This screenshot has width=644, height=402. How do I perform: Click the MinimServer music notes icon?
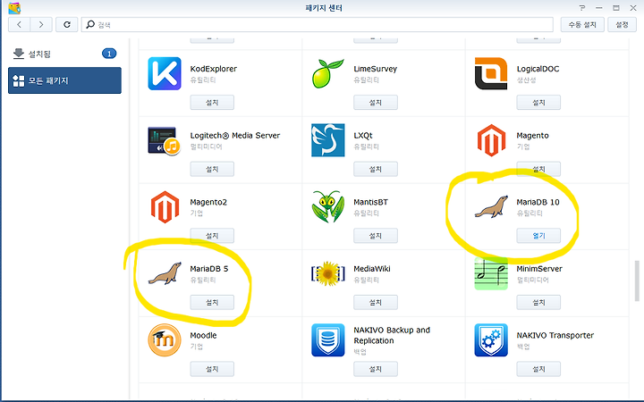[x=491, y=273]
